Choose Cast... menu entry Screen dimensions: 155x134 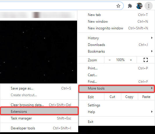pyautogui.click(x=116, y=75)
